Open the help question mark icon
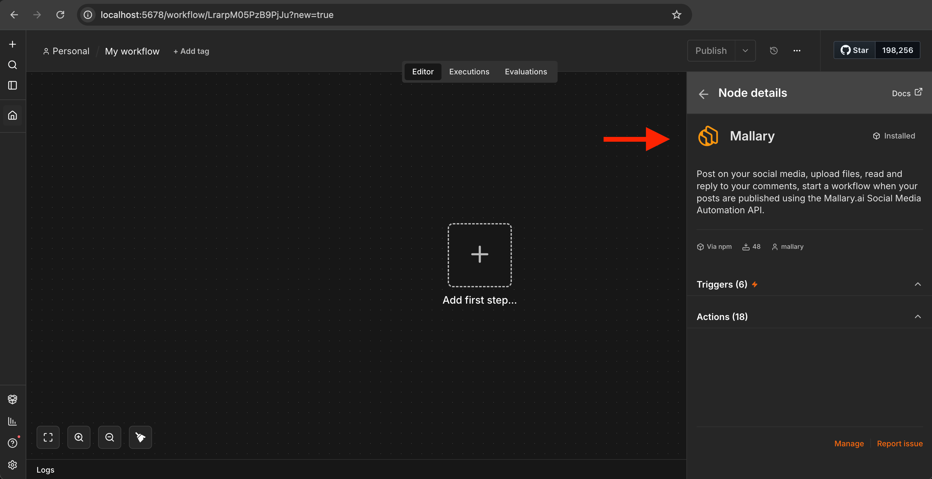 click(12, 443)
